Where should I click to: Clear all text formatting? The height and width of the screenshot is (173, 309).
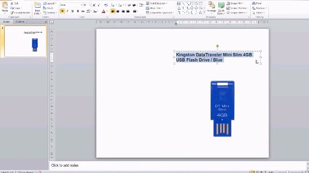106,5
